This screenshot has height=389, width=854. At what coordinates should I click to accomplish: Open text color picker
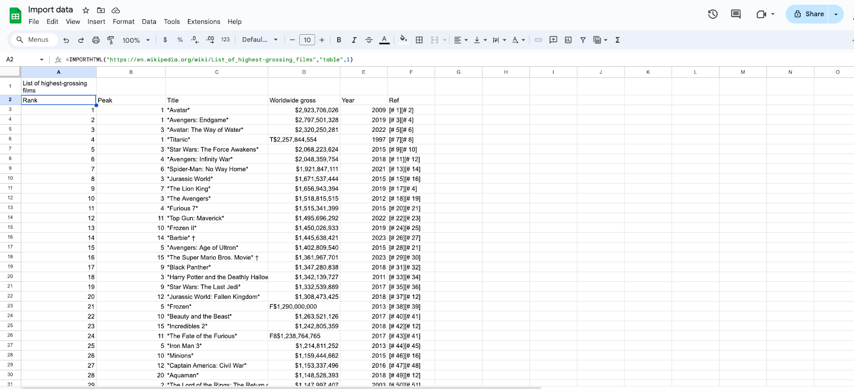384,40
